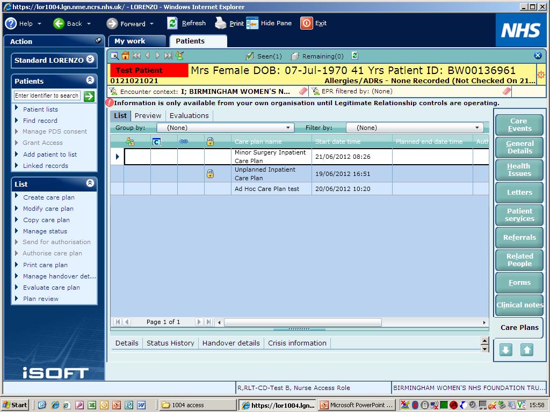This screenshot has height=412, width=550.
Task: Click the Enter identifier search field
Action: (47, 95)
